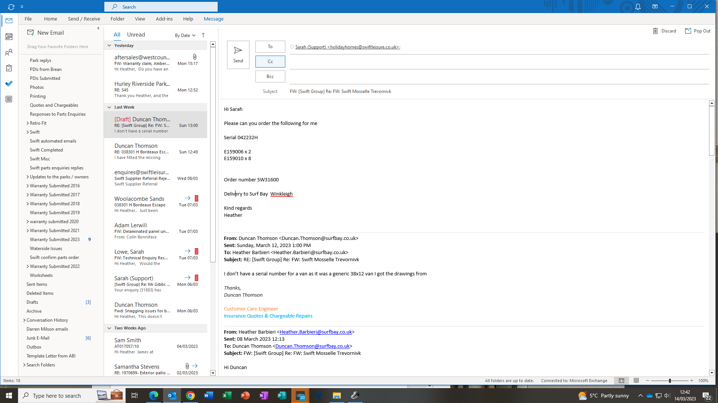Image resolution: width=718 pixels, height=403 pixels.
Task: Open the Send / Receive ribbon tab
Action: pyautogui.click(x=84, y=19)
